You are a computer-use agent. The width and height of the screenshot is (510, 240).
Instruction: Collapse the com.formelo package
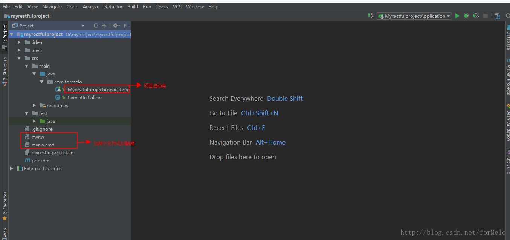(x=42, y=82)
